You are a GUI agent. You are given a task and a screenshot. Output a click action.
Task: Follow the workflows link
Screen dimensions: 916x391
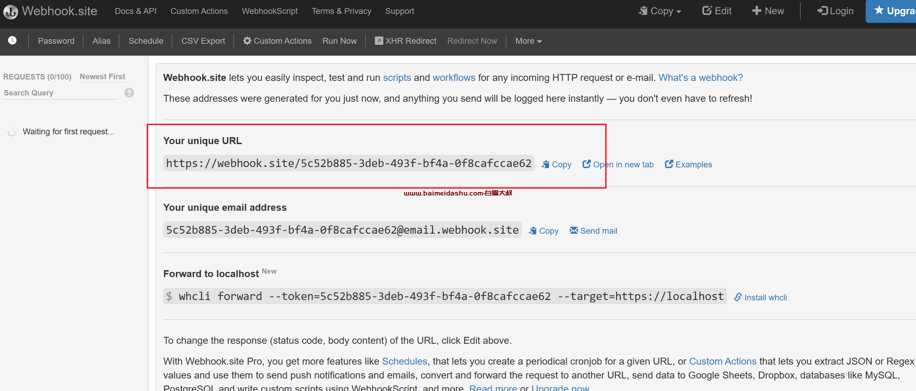click(454, 77)
